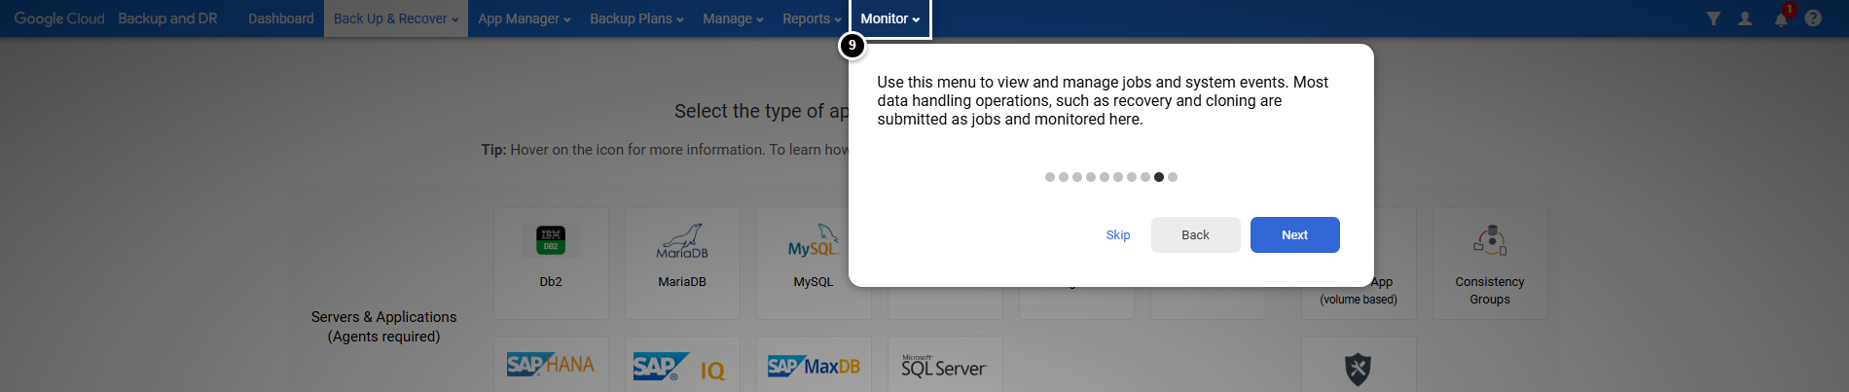
Task: Skip the guided tour
Action: (x=1118, y=234)
